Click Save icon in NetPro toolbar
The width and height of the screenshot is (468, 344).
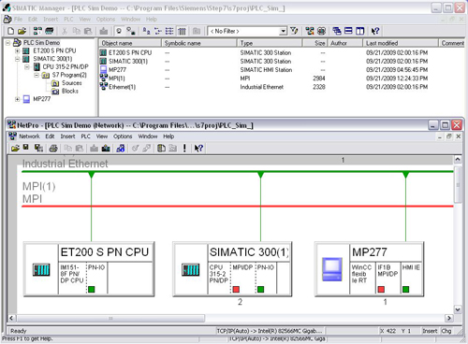pyautogui.click(x=26, y=148)
